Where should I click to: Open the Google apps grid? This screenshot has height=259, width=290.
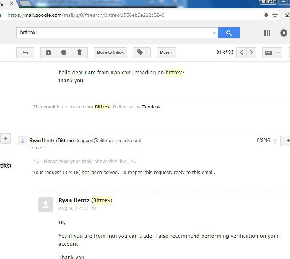point(267,33)
